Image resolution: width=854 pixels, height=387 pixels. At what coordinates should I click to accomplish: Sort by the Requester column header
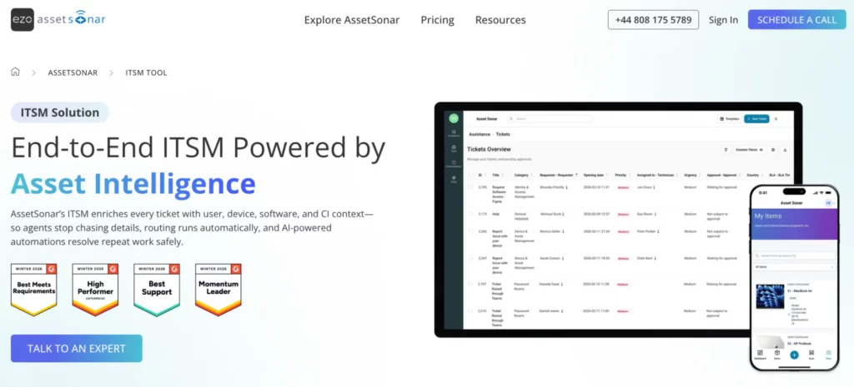[559, 175]
